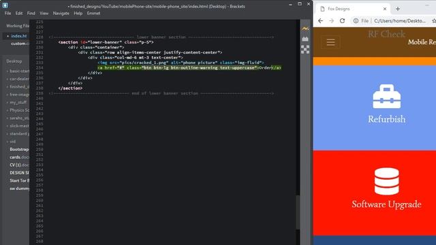The width and height of the screenshot is (436, 245).
Task: Expand the car-dealer folder in the file tree
Action: pos(18,79)
